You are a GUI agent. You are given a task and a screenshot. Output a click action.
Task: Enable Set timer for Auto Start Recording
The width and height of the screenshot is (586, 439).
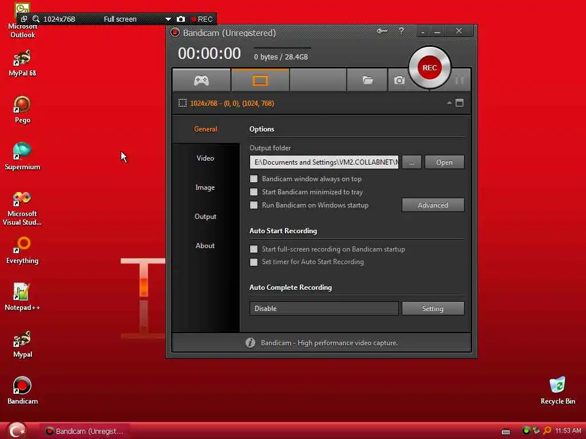(254, 262)
